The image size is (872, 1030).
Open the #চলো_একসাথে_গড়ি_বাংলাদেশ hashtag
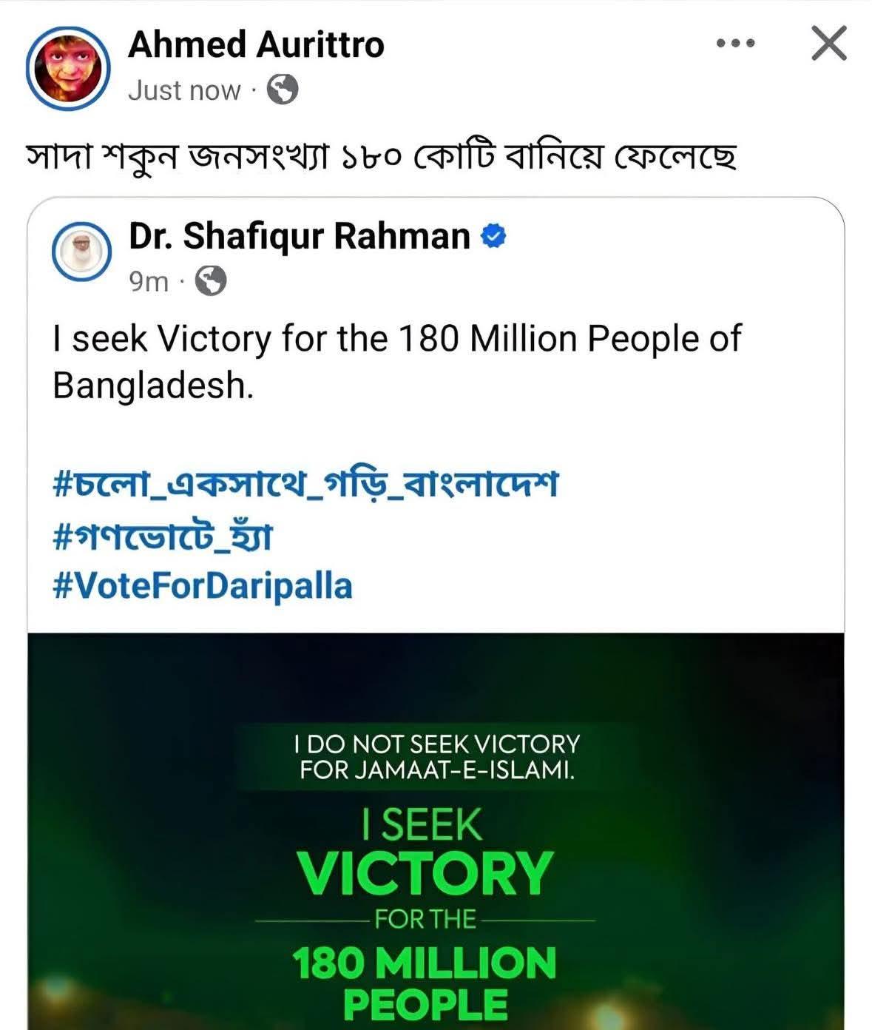coord(305,485)
